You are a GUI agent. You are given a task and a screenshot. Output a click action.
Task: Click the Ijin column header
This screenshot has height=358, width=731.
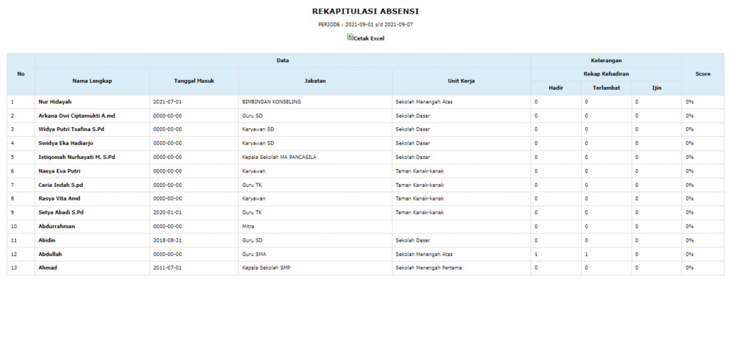coord(656,88)
